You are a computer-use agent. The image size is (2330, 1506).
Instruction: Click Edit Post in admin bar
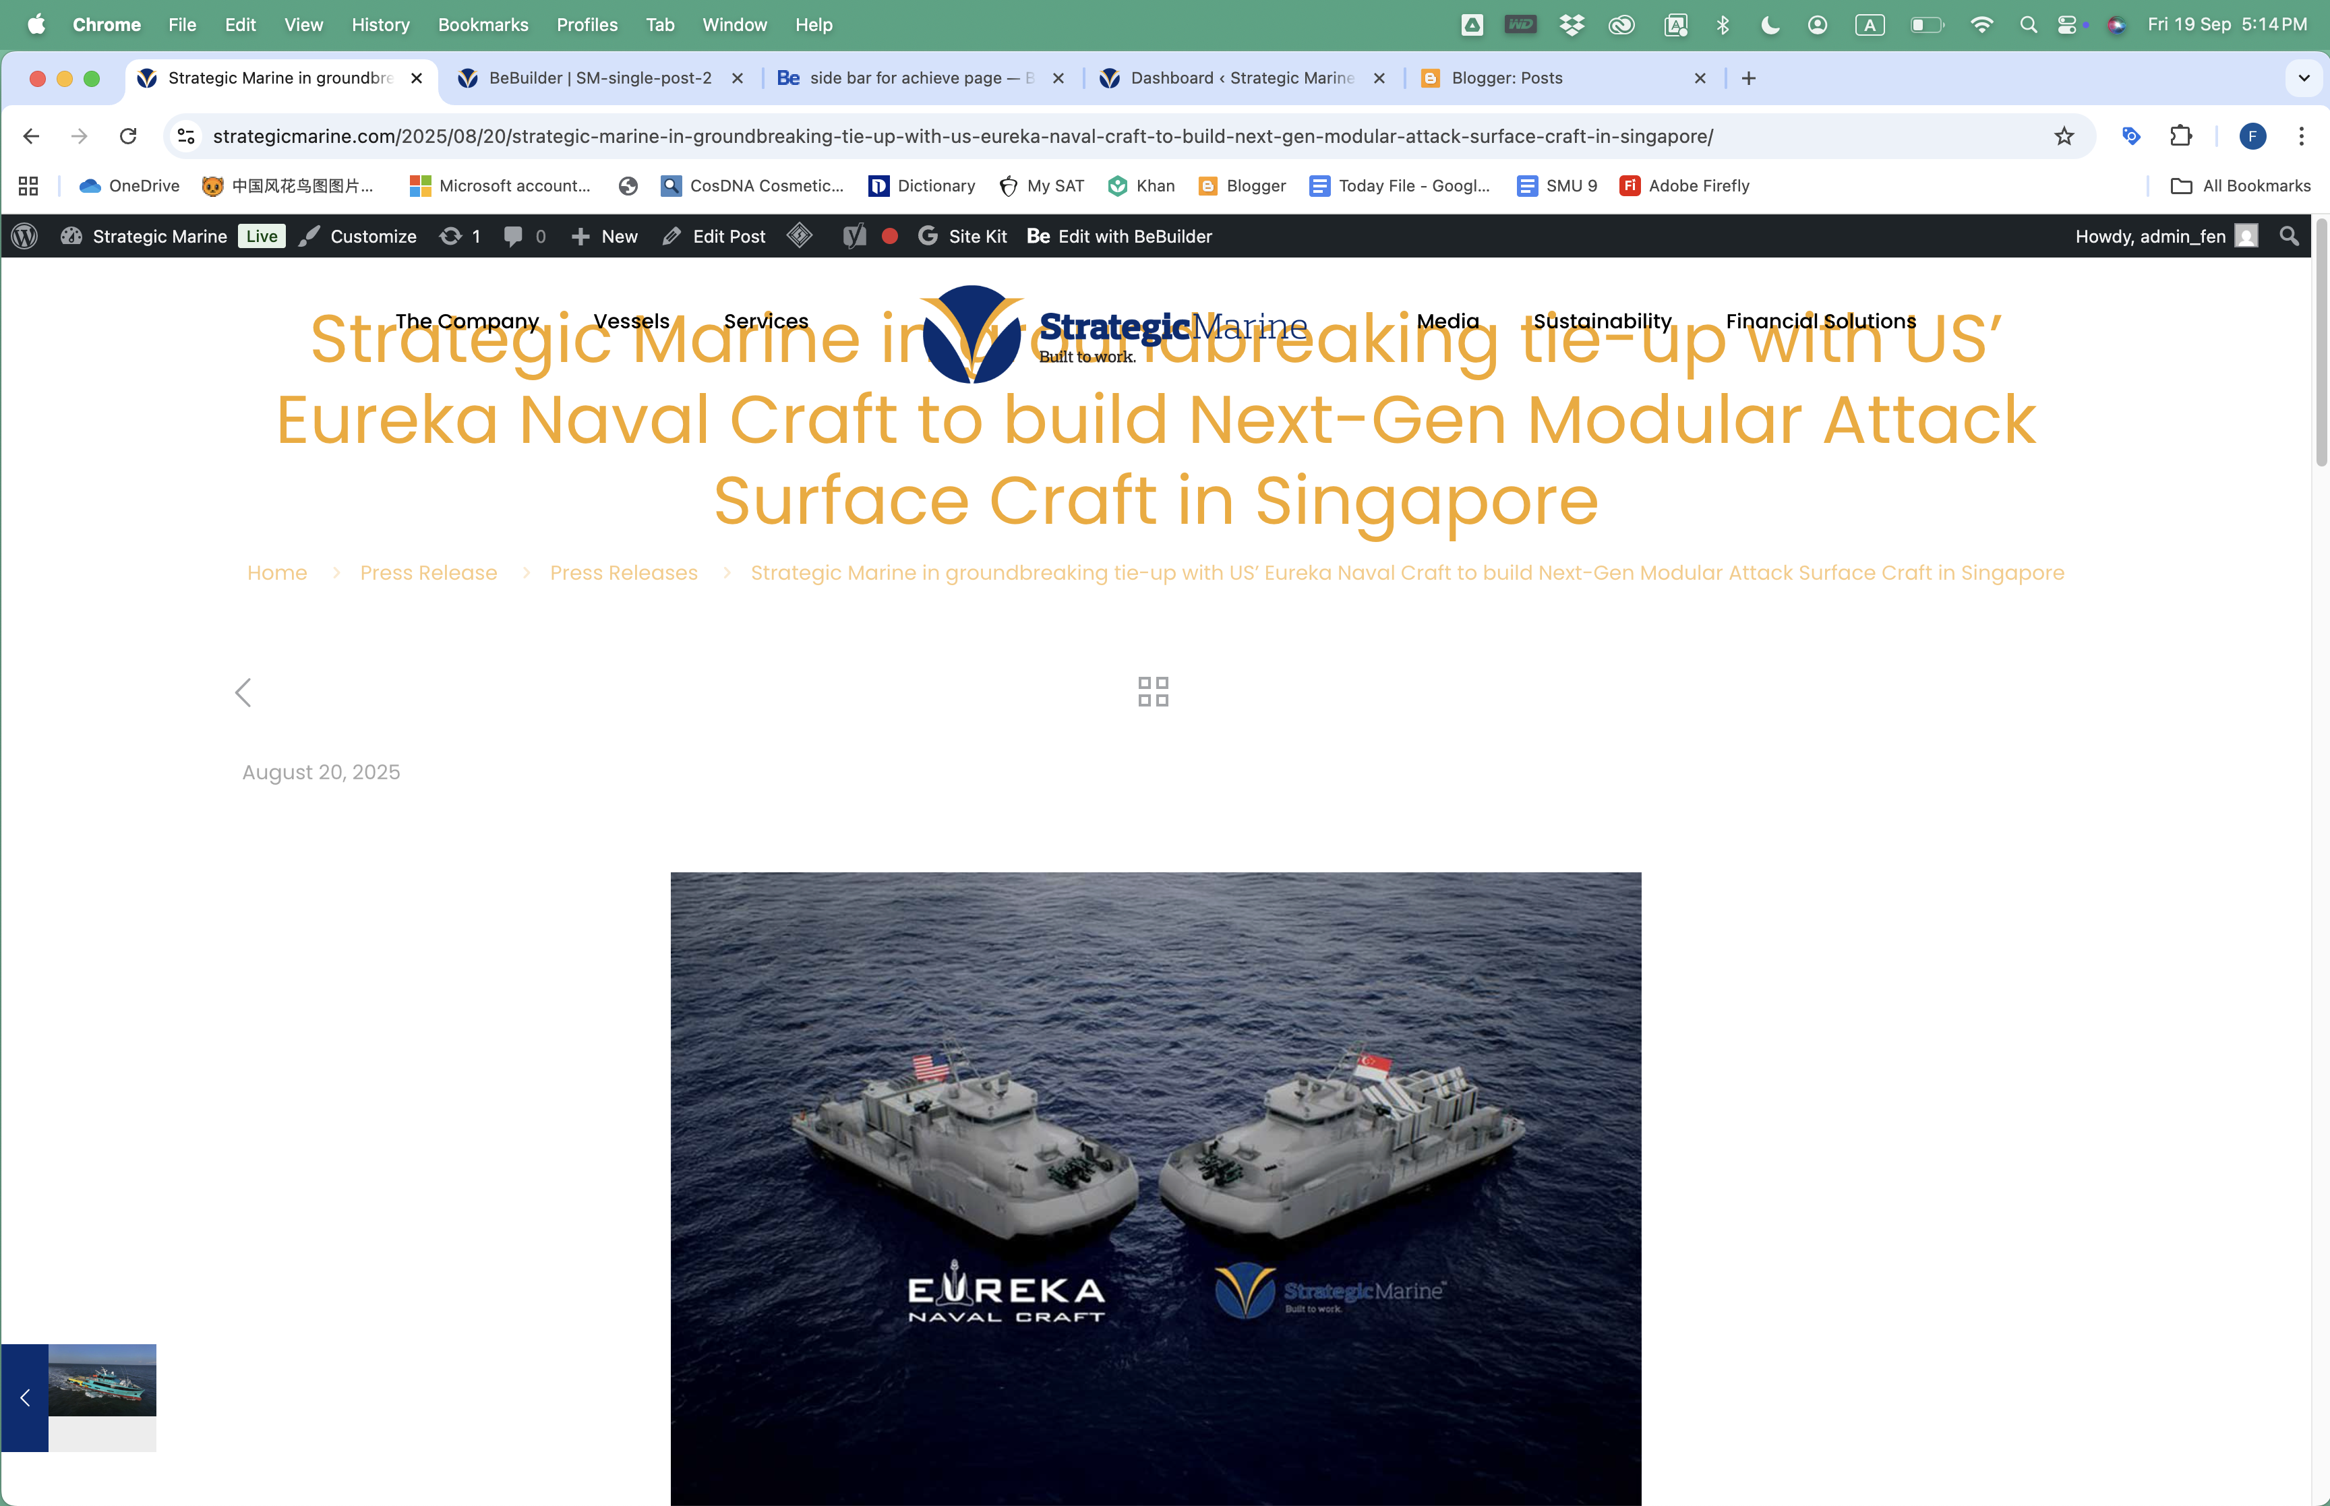pos(714,236)
